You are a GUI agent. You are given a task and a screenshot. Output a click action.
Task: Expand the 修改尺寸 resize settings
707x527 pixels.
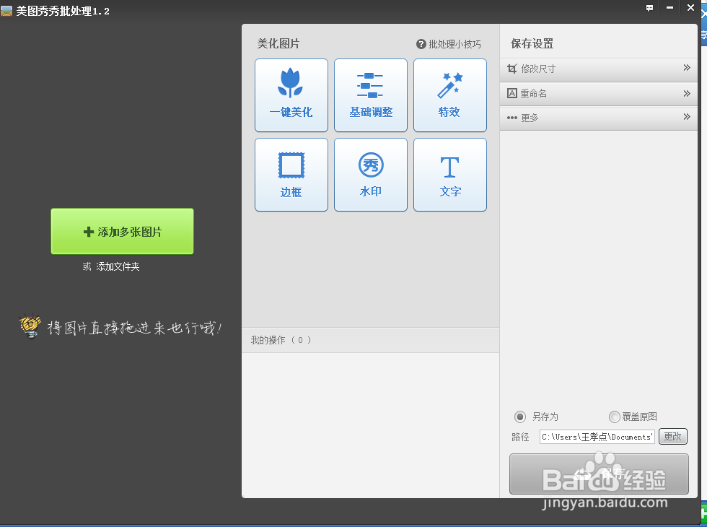click(x=598, y=69)
